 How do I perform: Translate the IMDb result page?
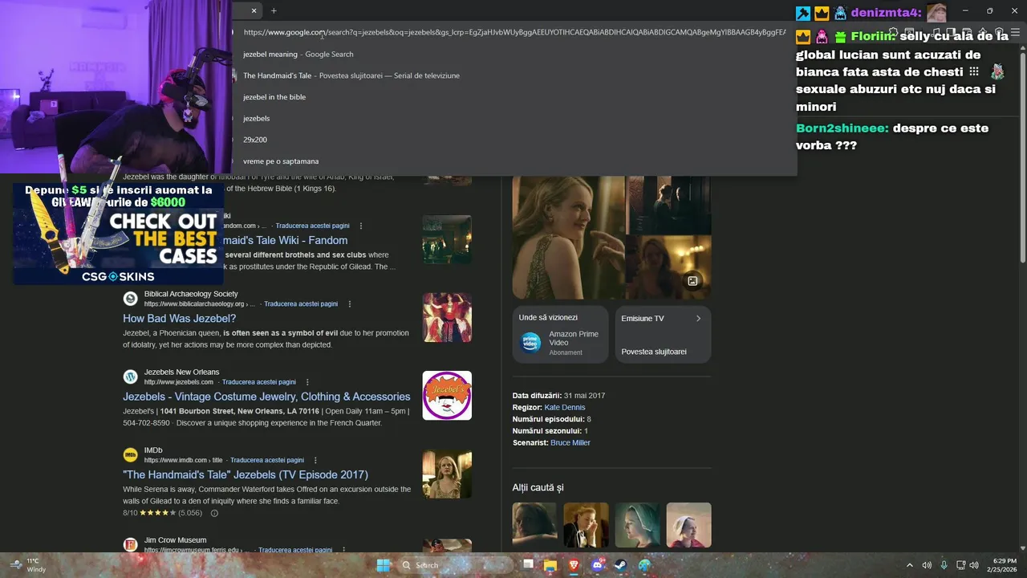point(267,460)
